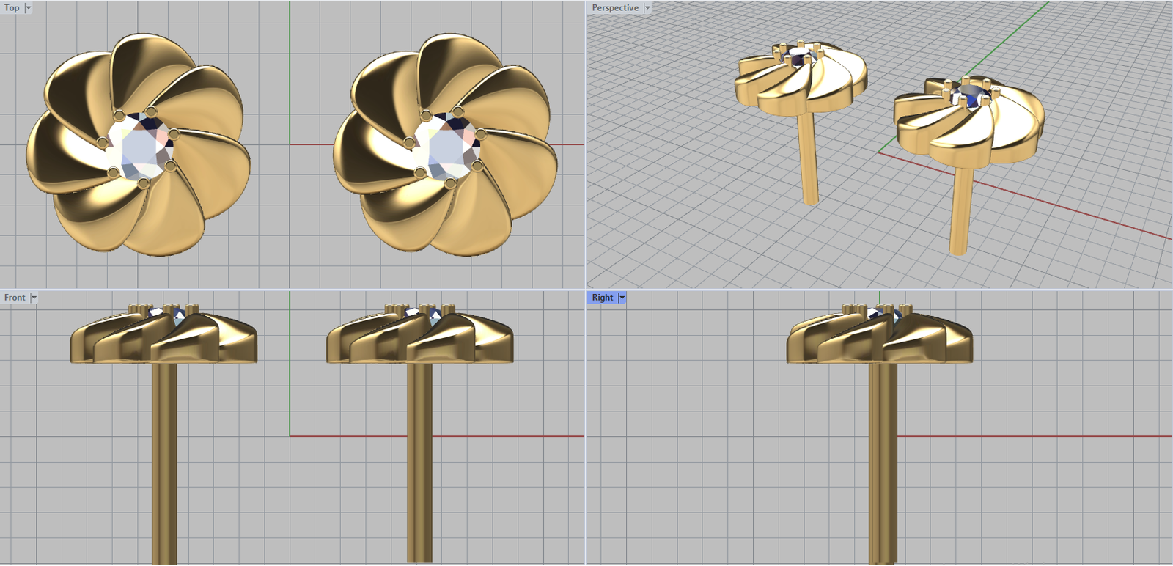Image resolution: width=1173 pixels, height=566 pixels.
Task: Click the highlighted Right viewport title
Action: click(602, 298)
